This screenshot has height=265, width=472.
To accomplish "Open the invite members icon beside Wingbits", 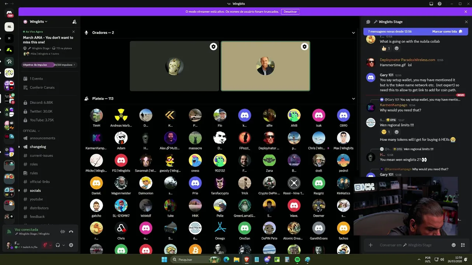I will tap(74, 22).
